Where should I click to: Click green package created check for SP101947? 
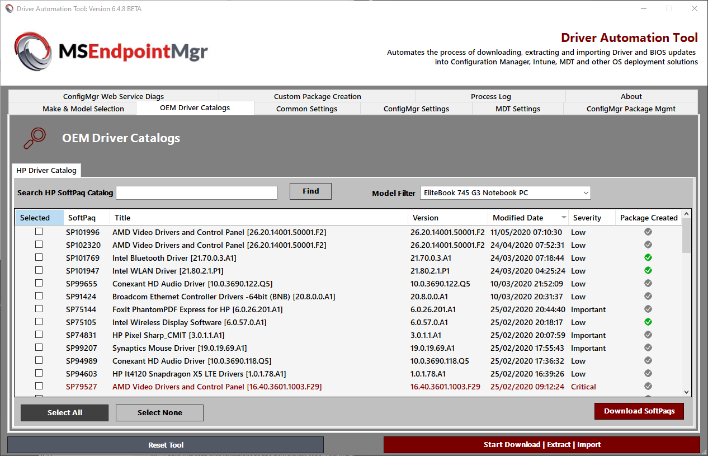(x=648, y=270)
